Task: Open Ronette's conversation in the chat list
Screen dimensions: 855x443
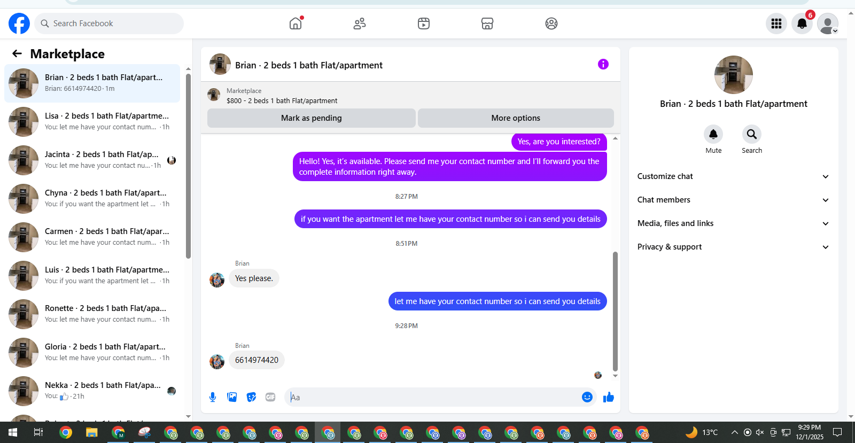Action: (x=92, y=314)
